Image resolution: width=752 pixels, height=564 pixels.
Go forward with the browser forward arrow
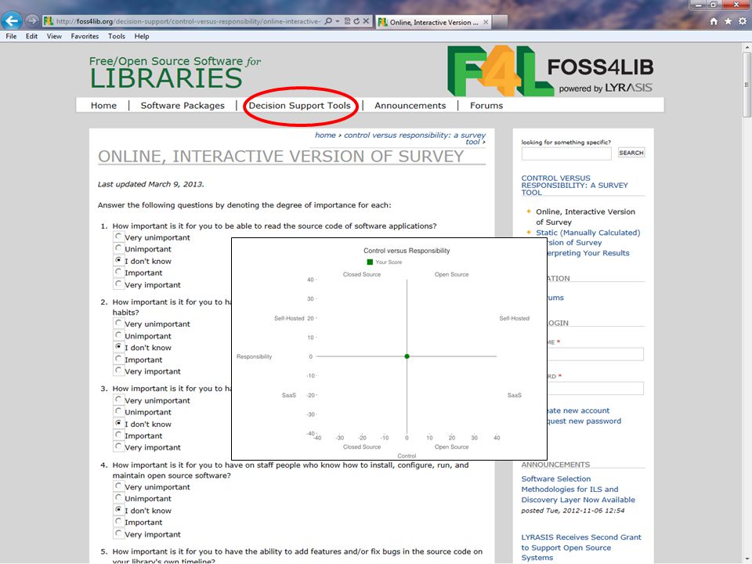(x=31, y=21)
